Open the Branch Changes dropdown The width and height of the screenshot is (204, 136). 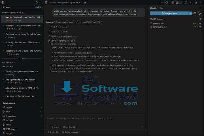158,19
